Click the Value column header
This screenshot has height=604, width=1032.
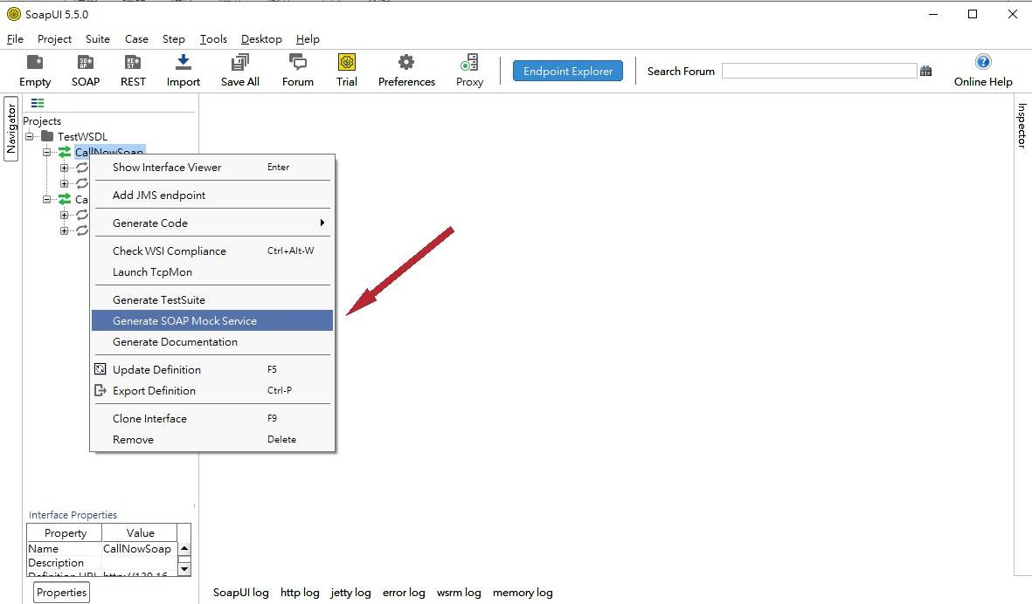click(x=140, y=532)
